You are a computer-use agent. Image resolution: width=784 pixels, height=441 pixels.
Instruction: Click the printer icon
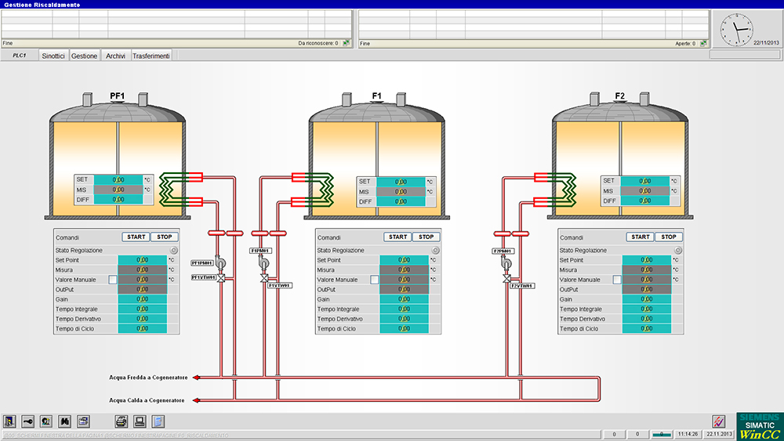(122, 421)
